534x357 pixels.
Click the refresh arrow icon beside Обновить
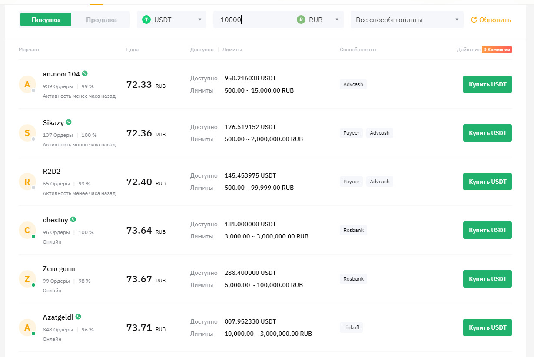474,20
